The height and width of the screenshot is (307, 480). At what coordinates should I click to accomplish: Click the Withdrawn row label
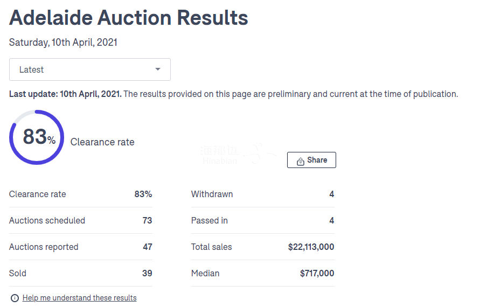click(x=212, y=194)
